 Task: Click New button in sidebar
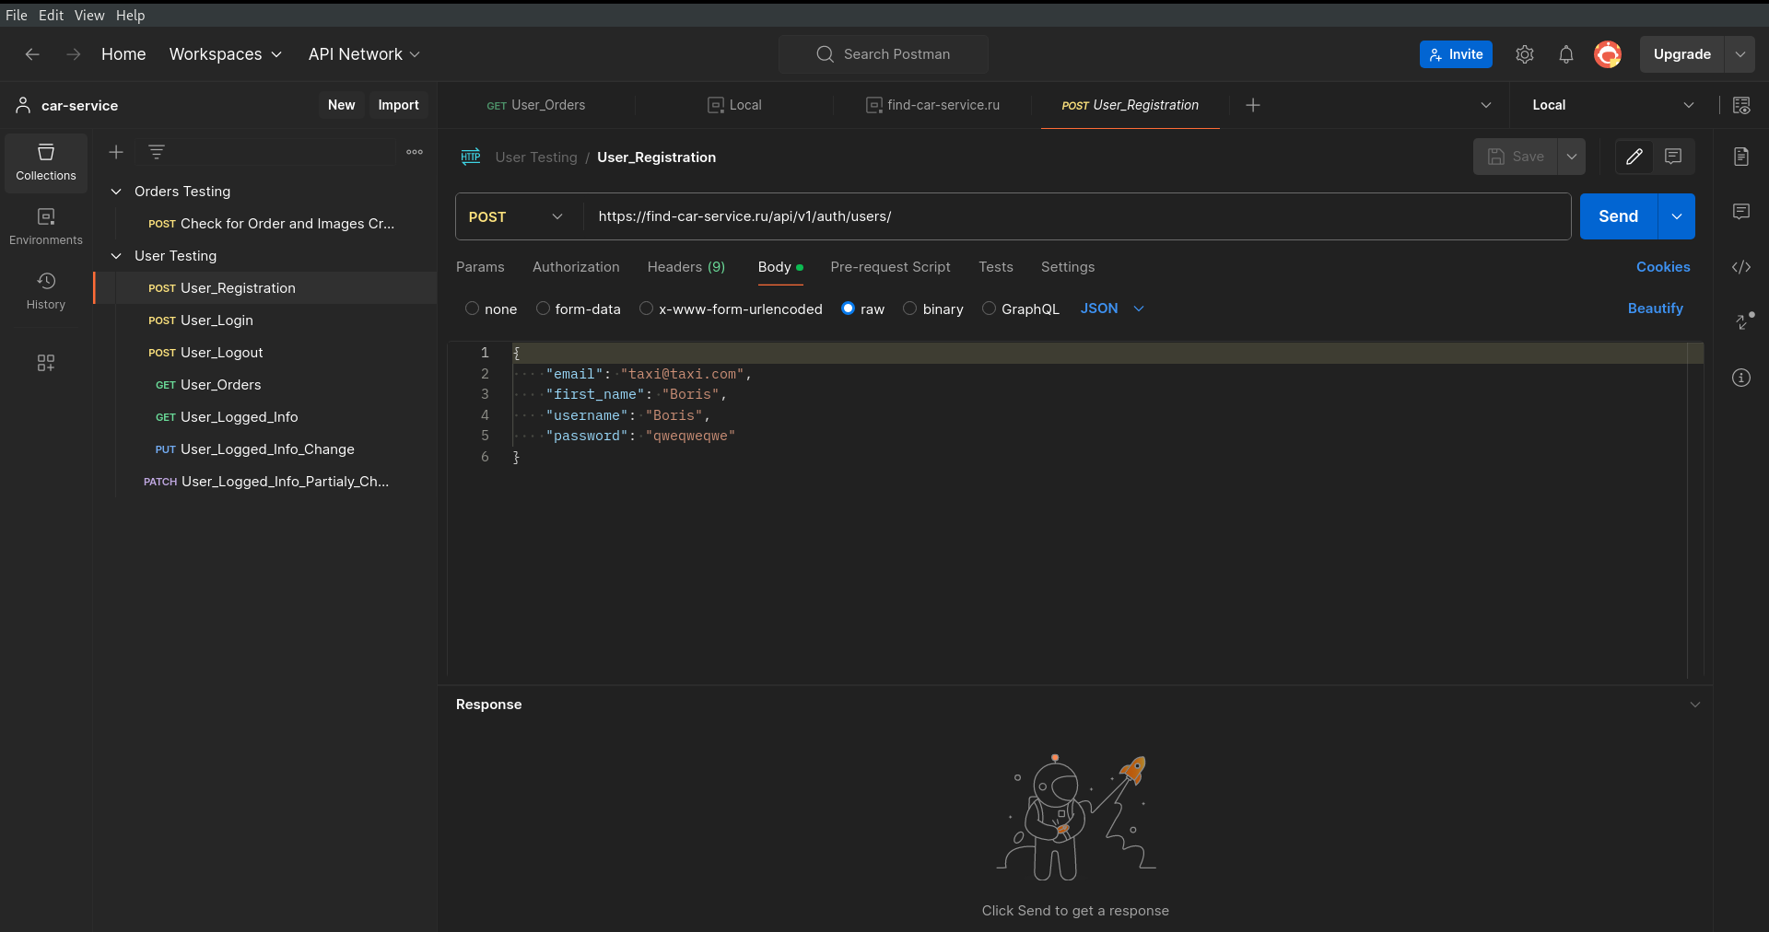tap(341, 105)
